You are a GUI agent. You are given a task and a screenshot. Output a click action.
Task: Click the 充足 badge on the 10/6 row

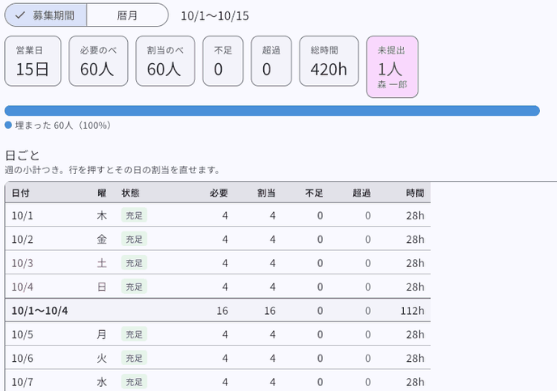(134, 358)
